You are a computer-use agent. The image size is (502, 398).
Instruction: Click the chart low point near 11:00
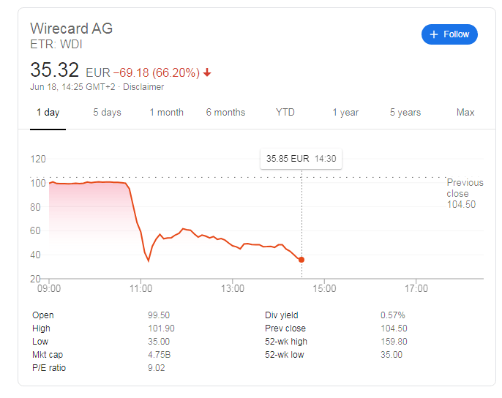pyautogui.click(x=149, y=261)
